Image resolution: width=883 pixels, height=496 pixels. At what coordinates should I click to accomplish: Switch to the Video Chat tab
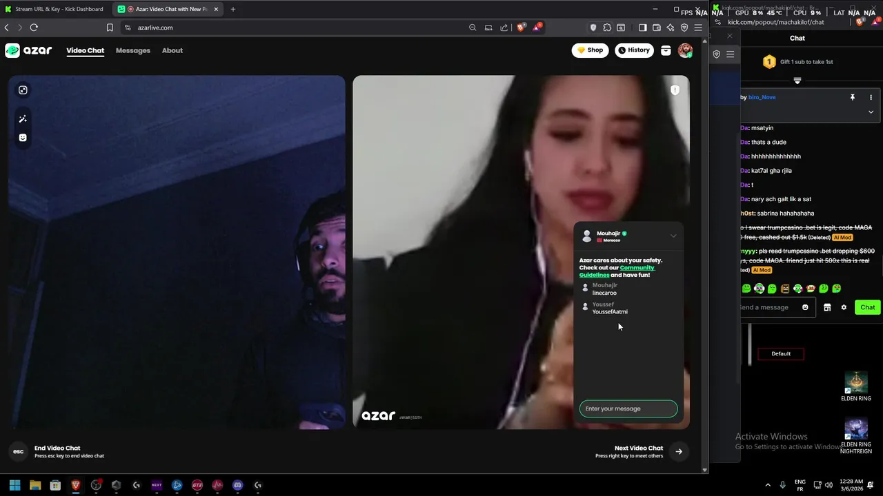(x=85, y=50)
